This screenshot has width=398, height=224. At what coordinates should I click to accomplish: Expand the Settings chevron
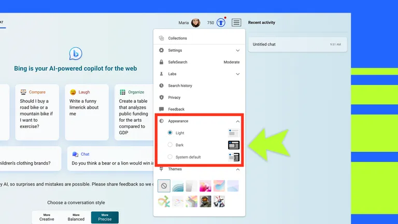[x=237, y=50]
